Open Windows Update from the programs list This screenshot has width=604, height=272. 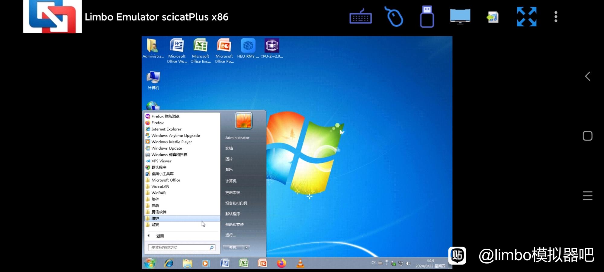pyautogui.click(x=182, y=148)
